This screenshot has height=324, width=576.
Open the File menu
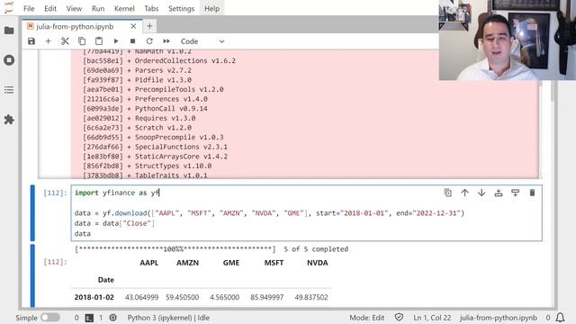point(29,8)
